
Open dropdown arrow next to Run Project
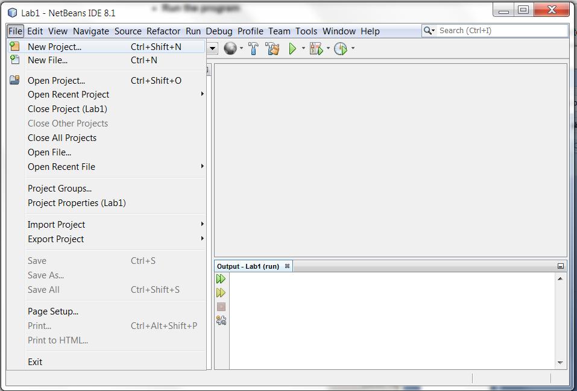pyautogui.click(x=303, y=48)
